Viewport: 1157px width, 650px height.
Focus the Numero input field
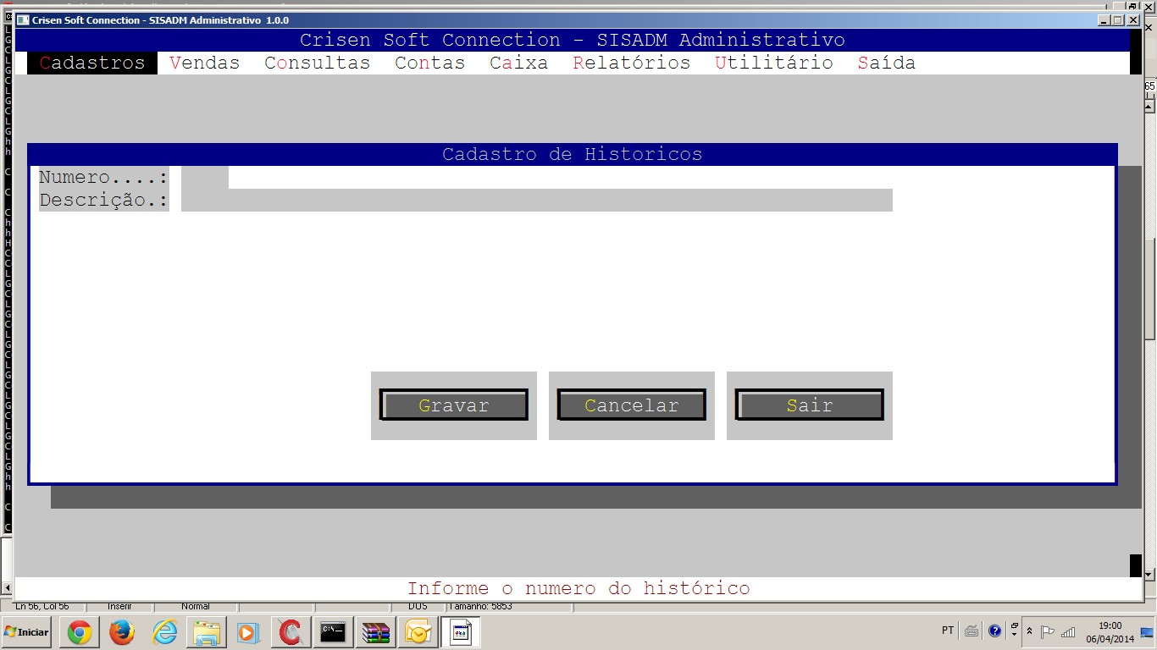205,177
